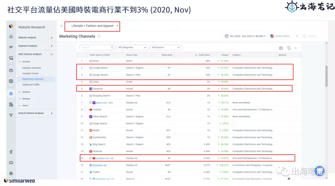The width and height of the screenshot is (335, 186).
Task: Open the Lifestyle > Fashion and Apparel dropdown
Action: (92, 26)
